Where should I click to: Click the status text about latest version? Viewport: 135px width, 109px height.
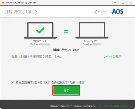point(73,106)
